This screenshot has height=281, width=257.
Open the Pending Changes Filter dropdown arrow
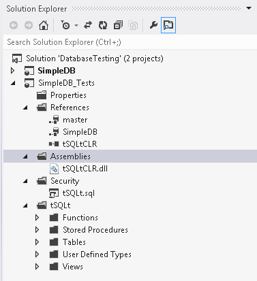[x=76, y=25]
